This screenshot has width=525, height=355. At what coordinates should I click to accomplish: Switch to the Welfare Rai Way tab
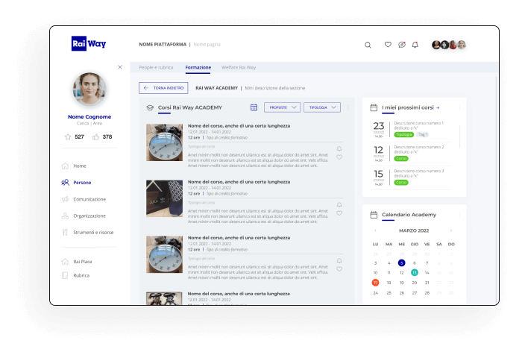pos(239,67)
